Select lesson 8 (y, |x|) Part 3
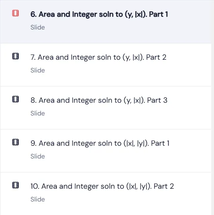Screen dimensions: 214x215 pos(99,100)
